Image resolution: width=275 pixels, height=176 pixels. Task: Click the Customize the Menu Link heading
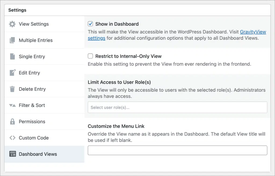click(x=116, y=126)
